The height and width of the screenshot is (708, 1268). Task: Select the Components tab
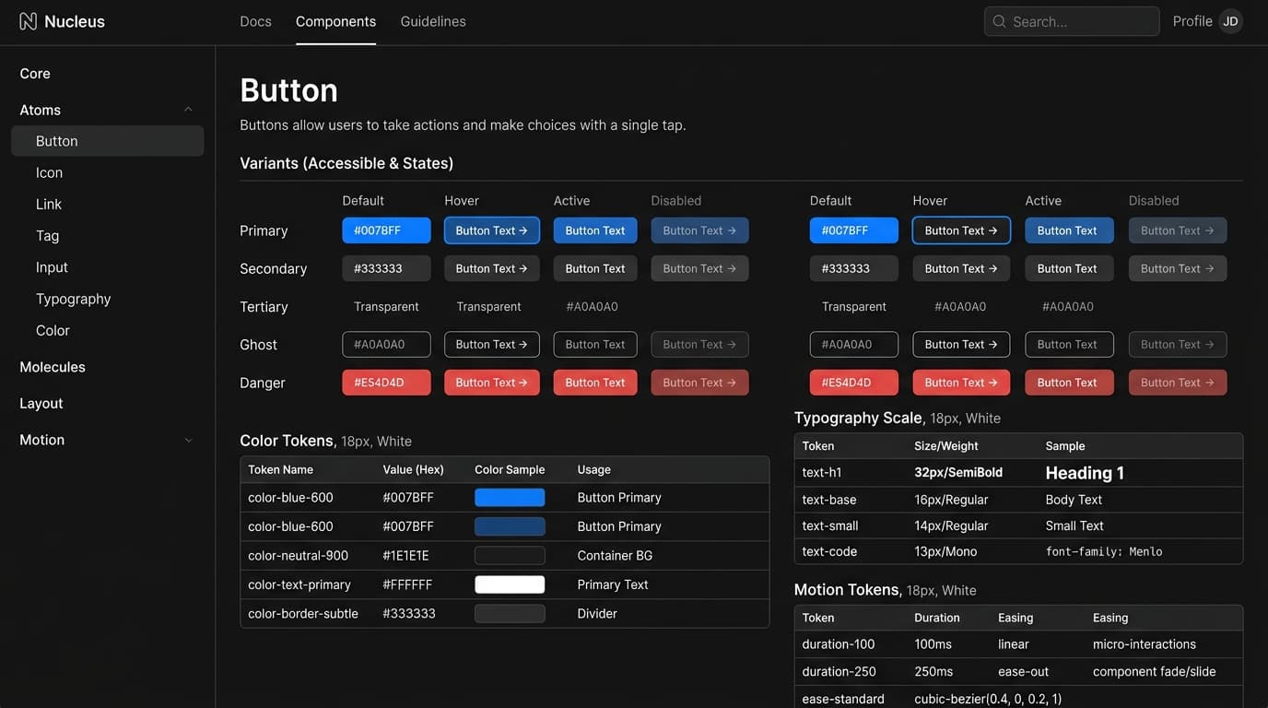coord(335,21)
